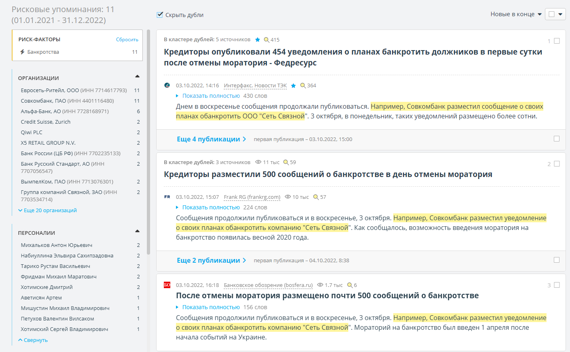Collapse the Организации section
This screenshot has width=570, height=352.
tap(137, 76)
